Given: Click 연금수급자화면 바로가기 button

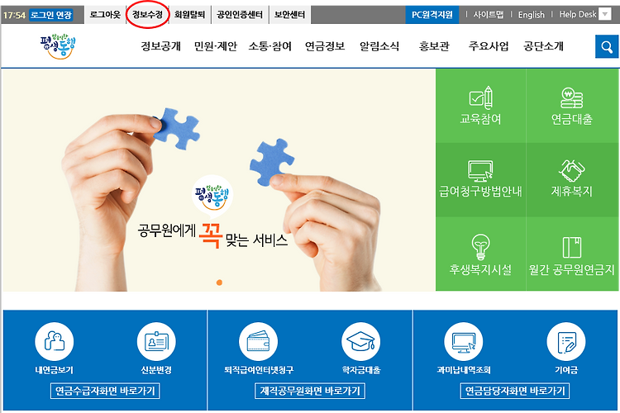Looking at the screenshot, I should coord(105,391).
